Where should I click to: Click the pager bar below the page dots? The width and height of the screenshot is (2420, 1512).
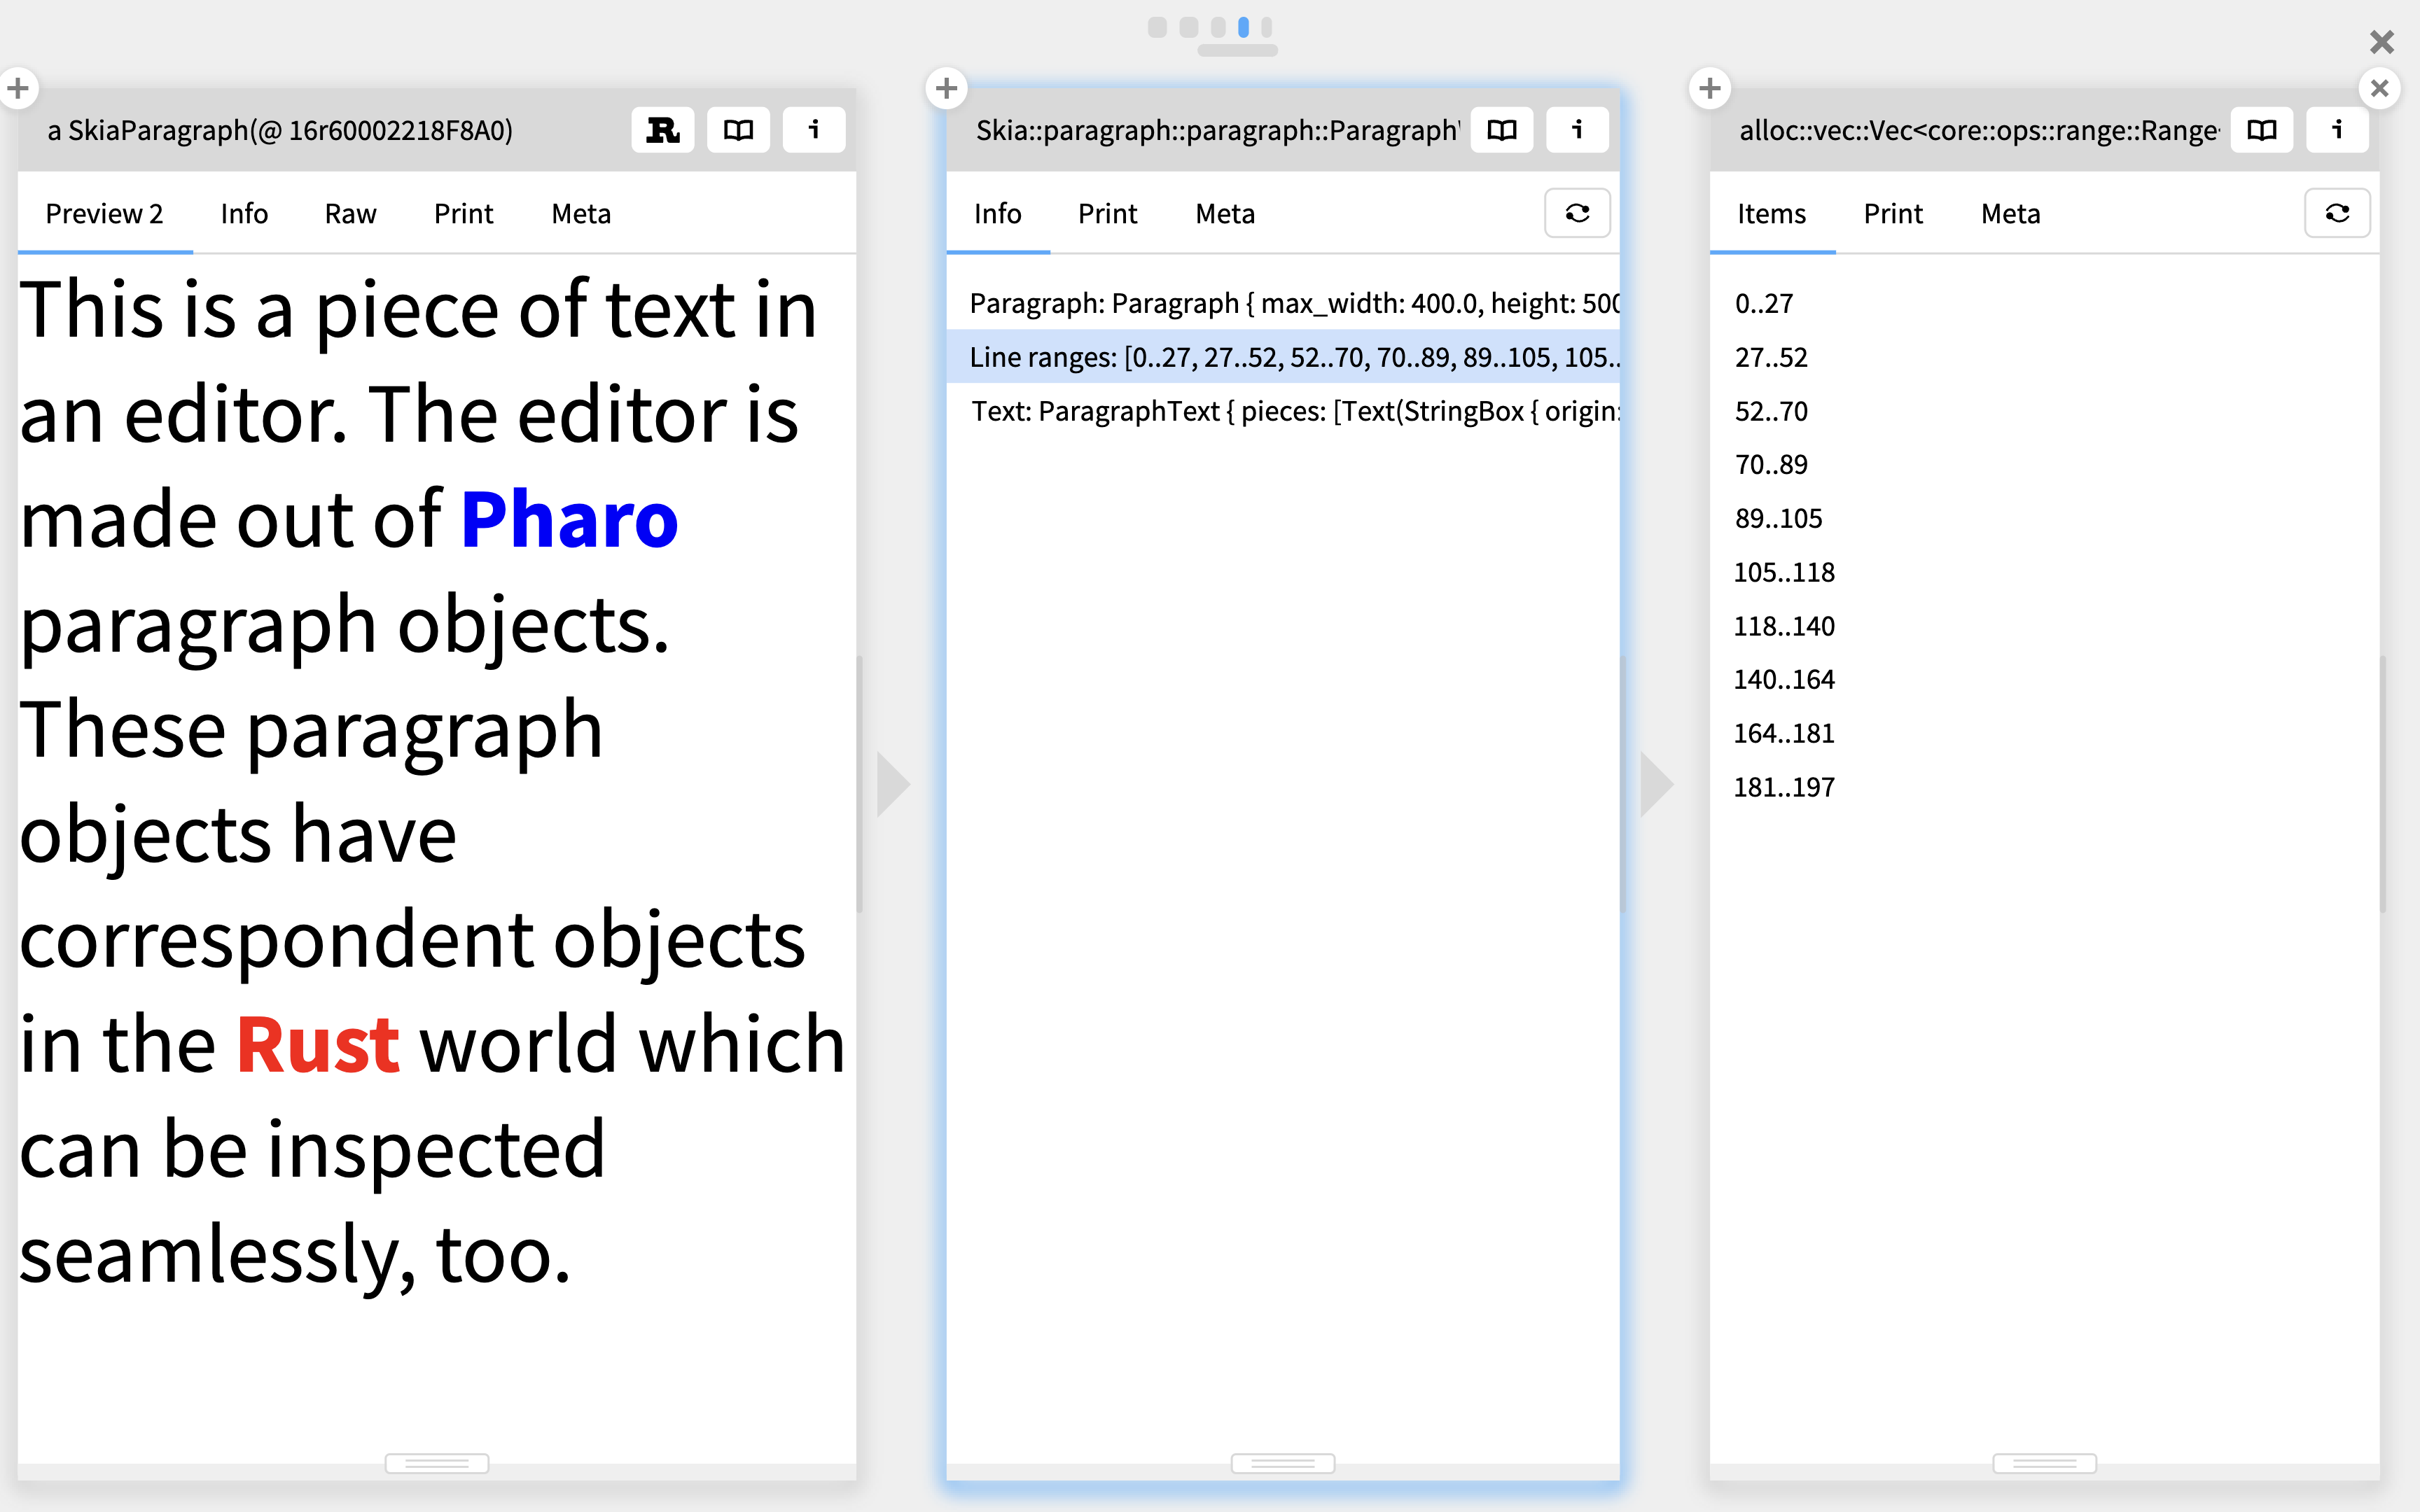[1237, 51]
